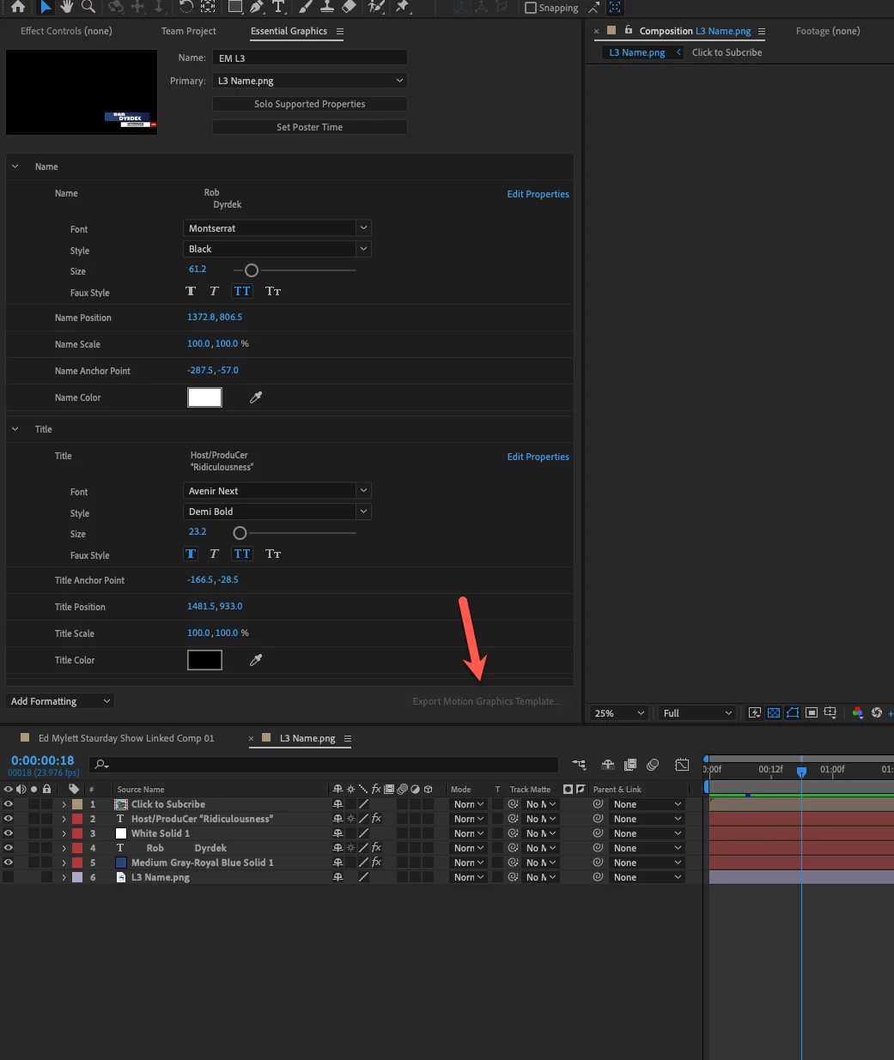Viewport: 894px width, 1060px height.
Task: Select the Pen tool
Action: (x=257, y=7)
